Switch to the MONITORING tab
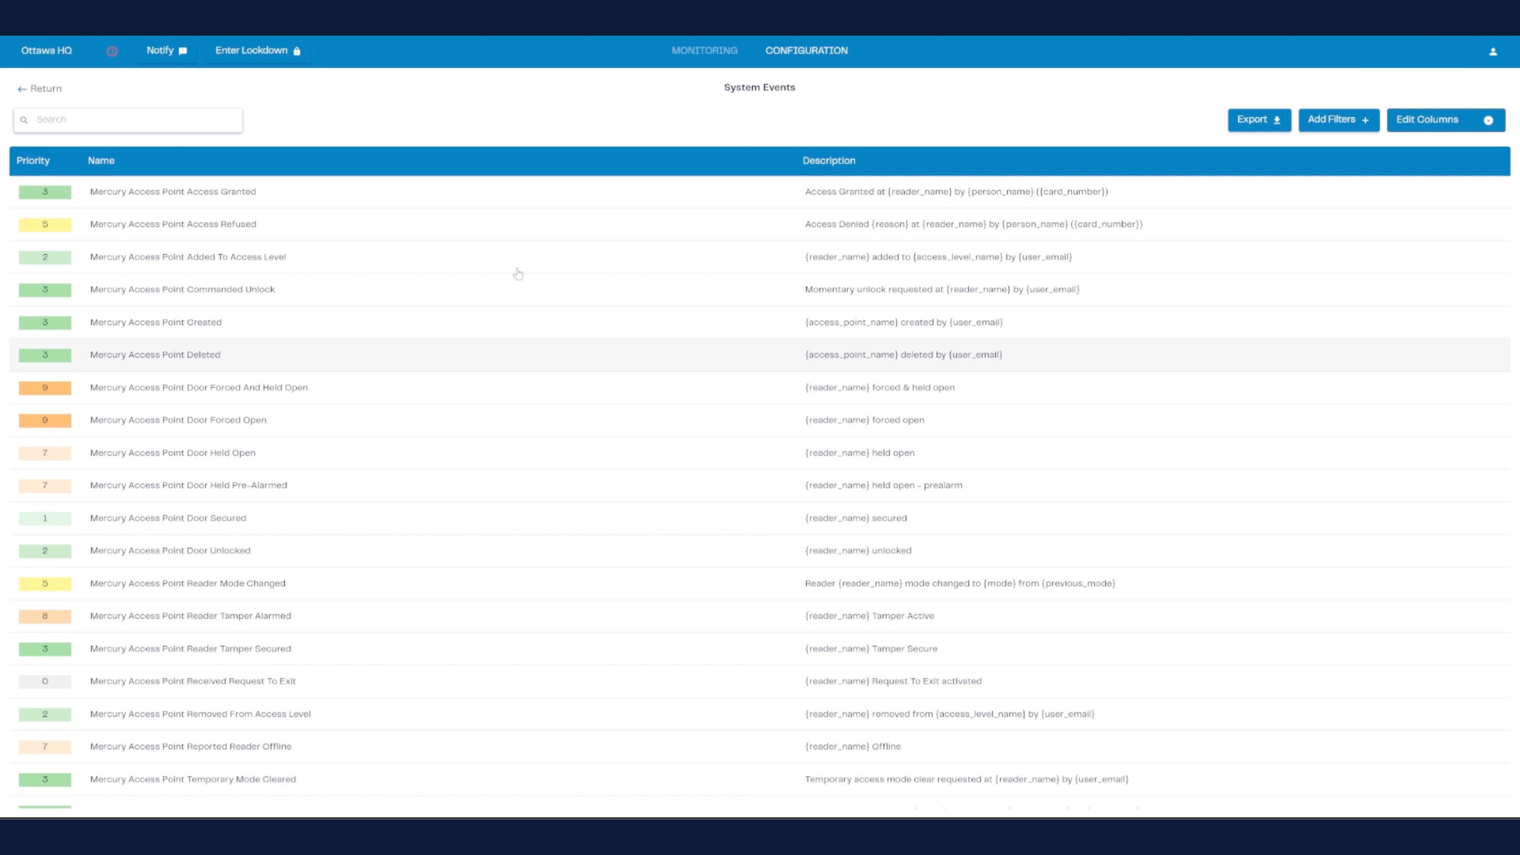 [704, 51]
